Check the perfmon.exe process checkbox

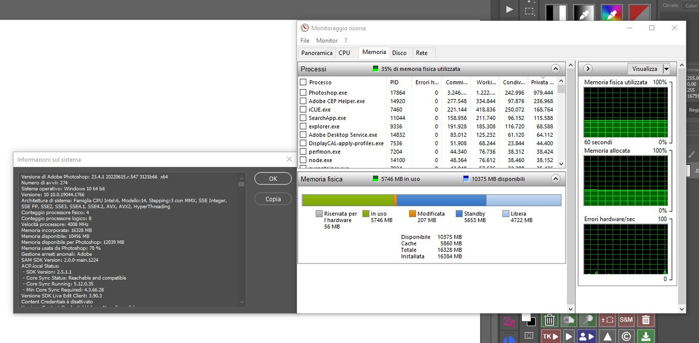303,152
